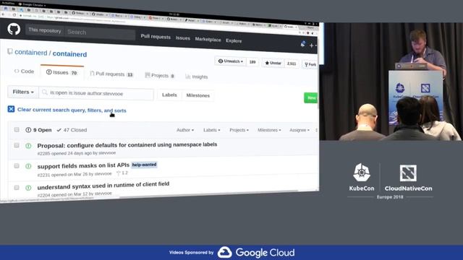Expand the Assignee filter dropdown
Screen dimensions: 463x260
click(x=300, y=130)
